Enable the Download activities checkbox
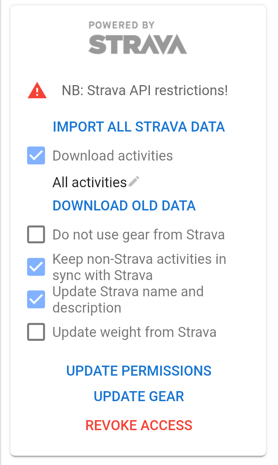 36,156
